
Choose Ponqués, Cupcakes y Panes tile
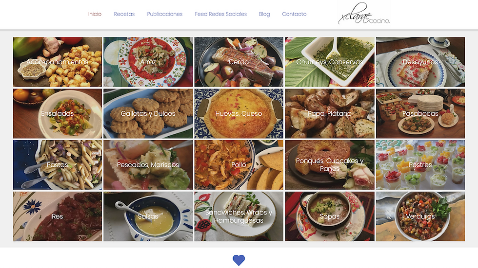330,165
